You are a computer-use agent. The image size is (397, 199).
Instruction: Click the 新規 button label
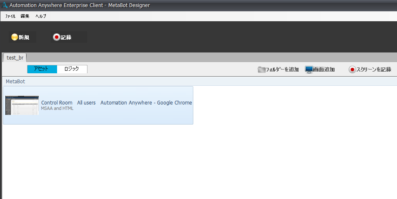pos(24,37)
